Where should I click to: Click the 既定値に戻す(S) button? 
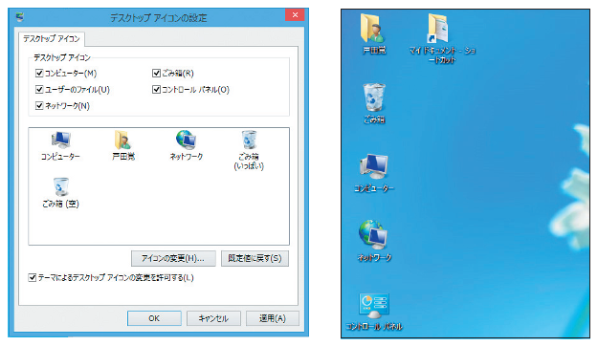[255, 258]
